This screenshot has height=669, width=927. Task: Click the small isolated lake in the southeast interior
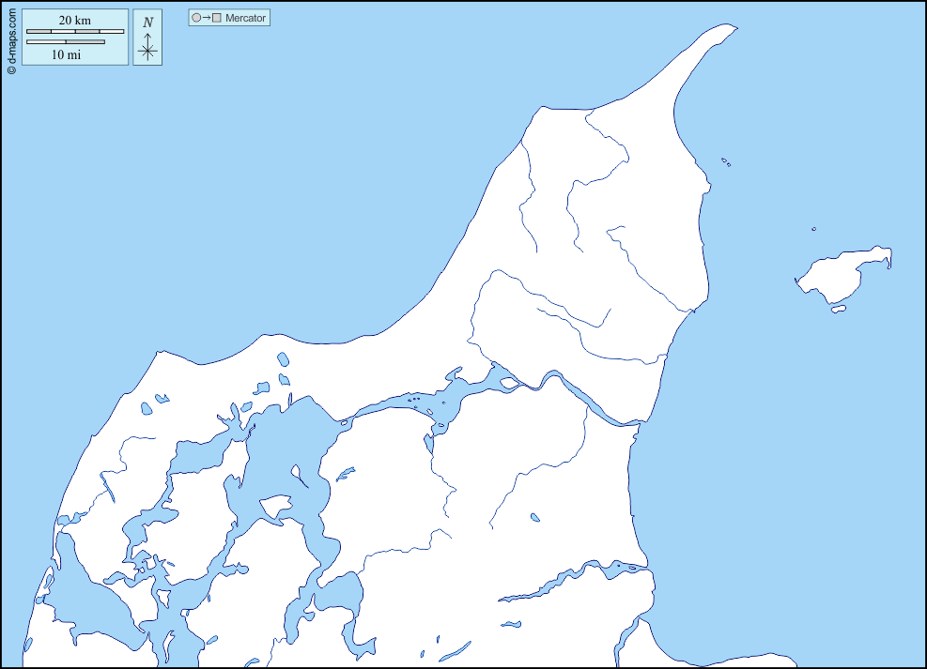[535, 517]
